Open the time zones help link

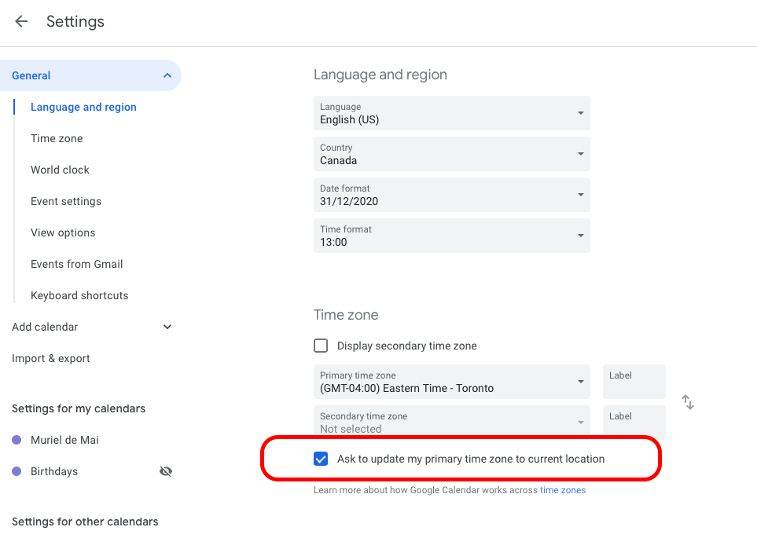click(x=562, y=490)
